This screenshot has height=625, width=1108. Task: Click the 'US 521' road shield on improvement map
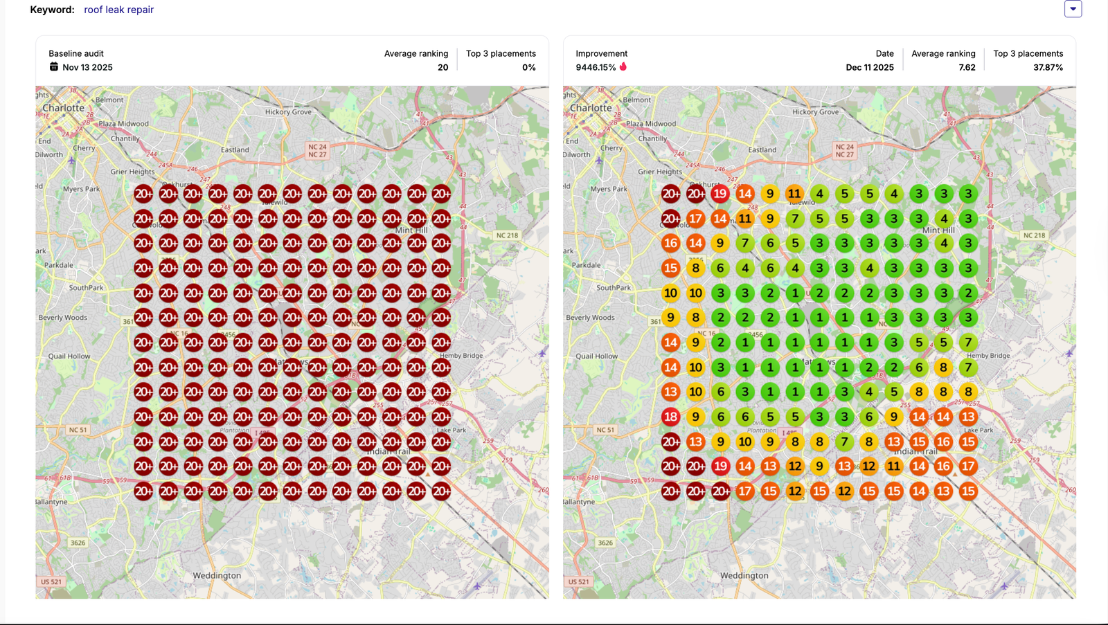click(x=578, y=581)
